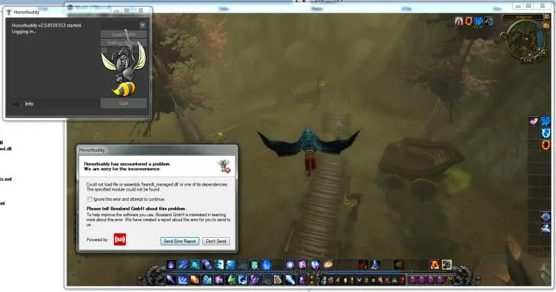Click the orange fire ring buff icon
Screen dimensions: 556x292
[468, 22]
